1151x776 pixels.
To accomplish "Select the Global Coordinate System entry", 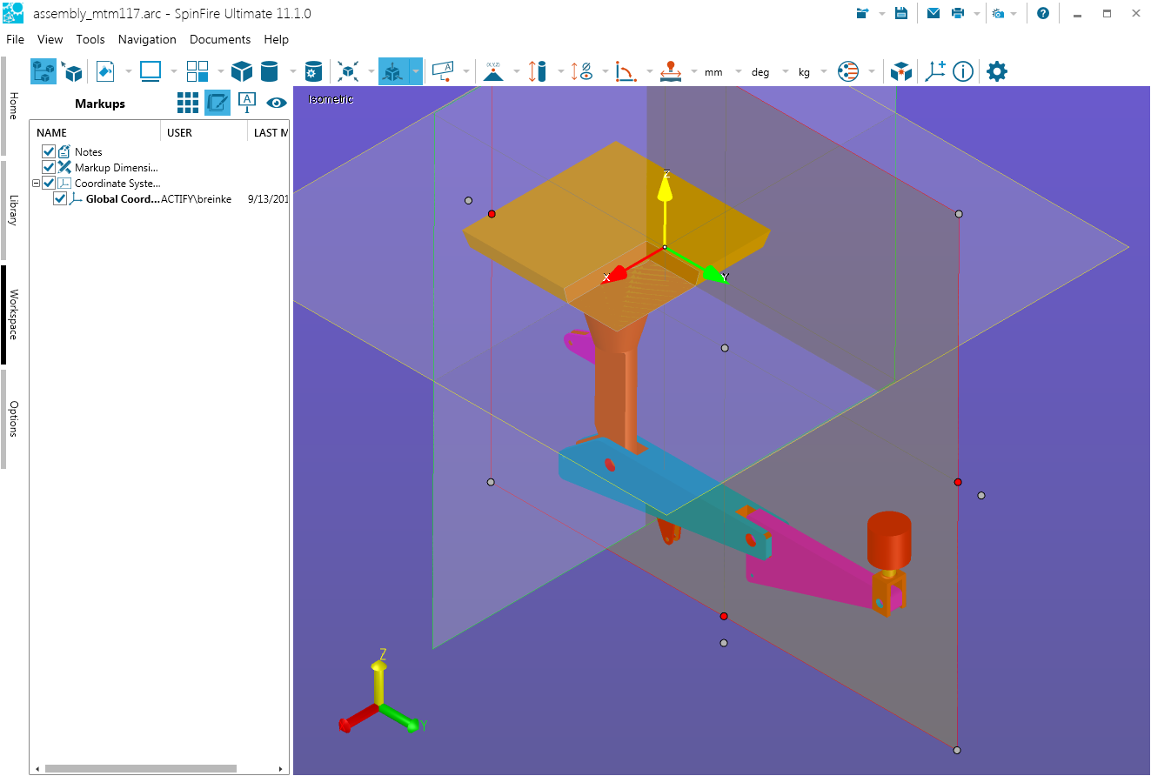I will [122, 199].
